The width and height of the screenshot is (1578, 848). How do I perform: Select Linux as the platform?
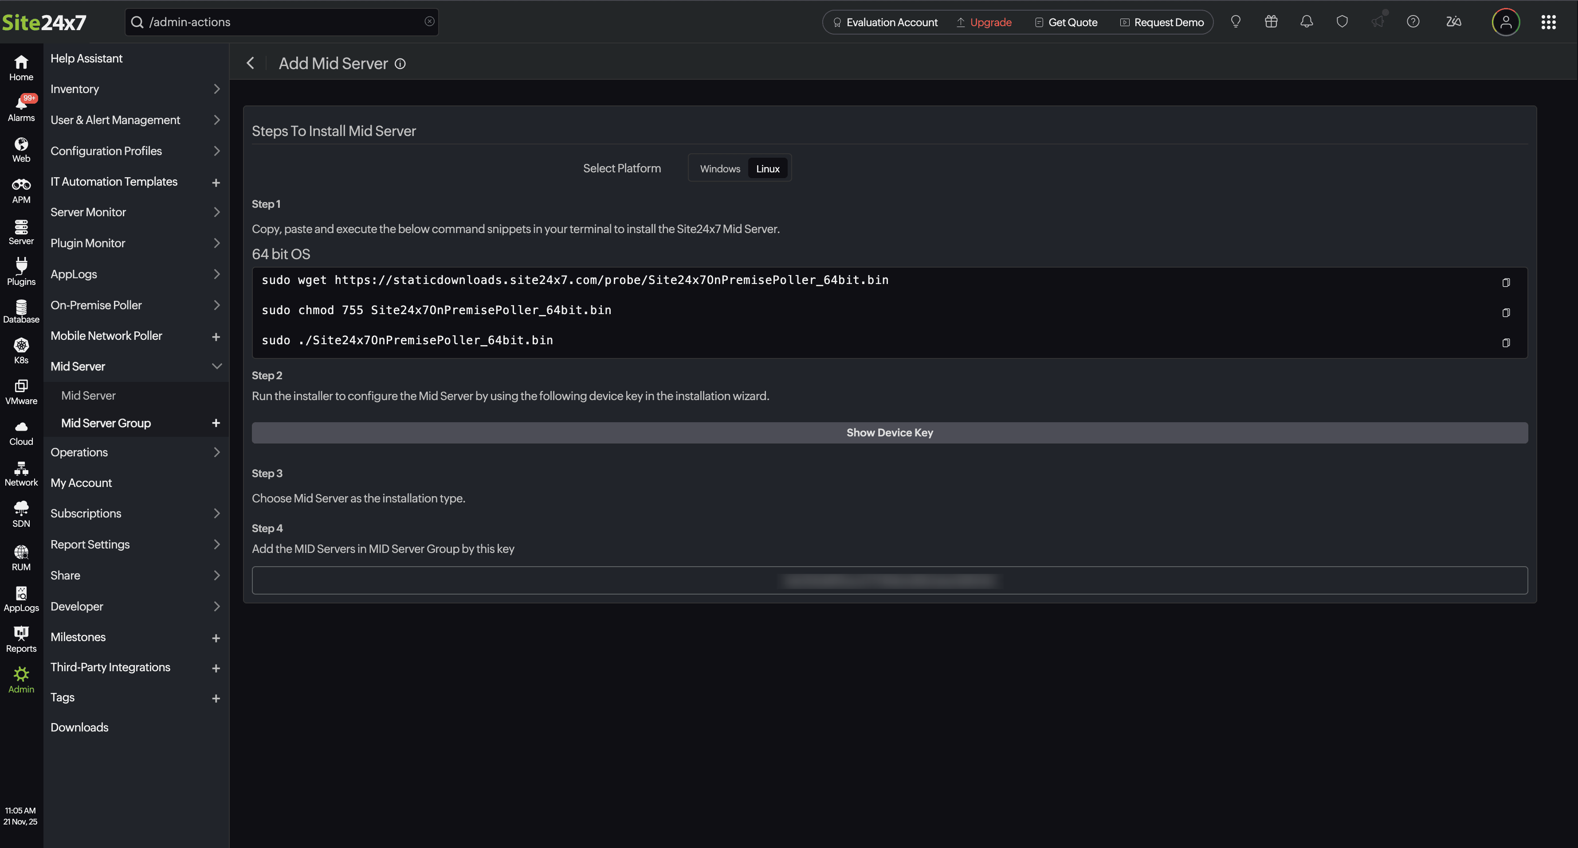(x=768, y=168)
